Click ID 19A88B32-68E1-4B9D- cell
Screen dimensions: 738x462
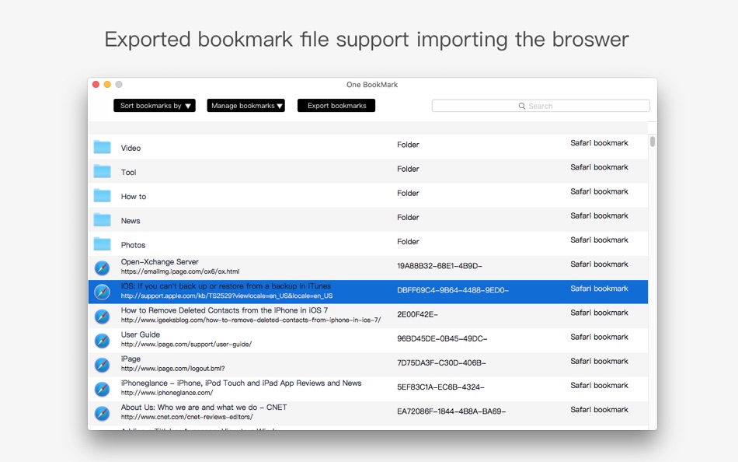[440, 266]
